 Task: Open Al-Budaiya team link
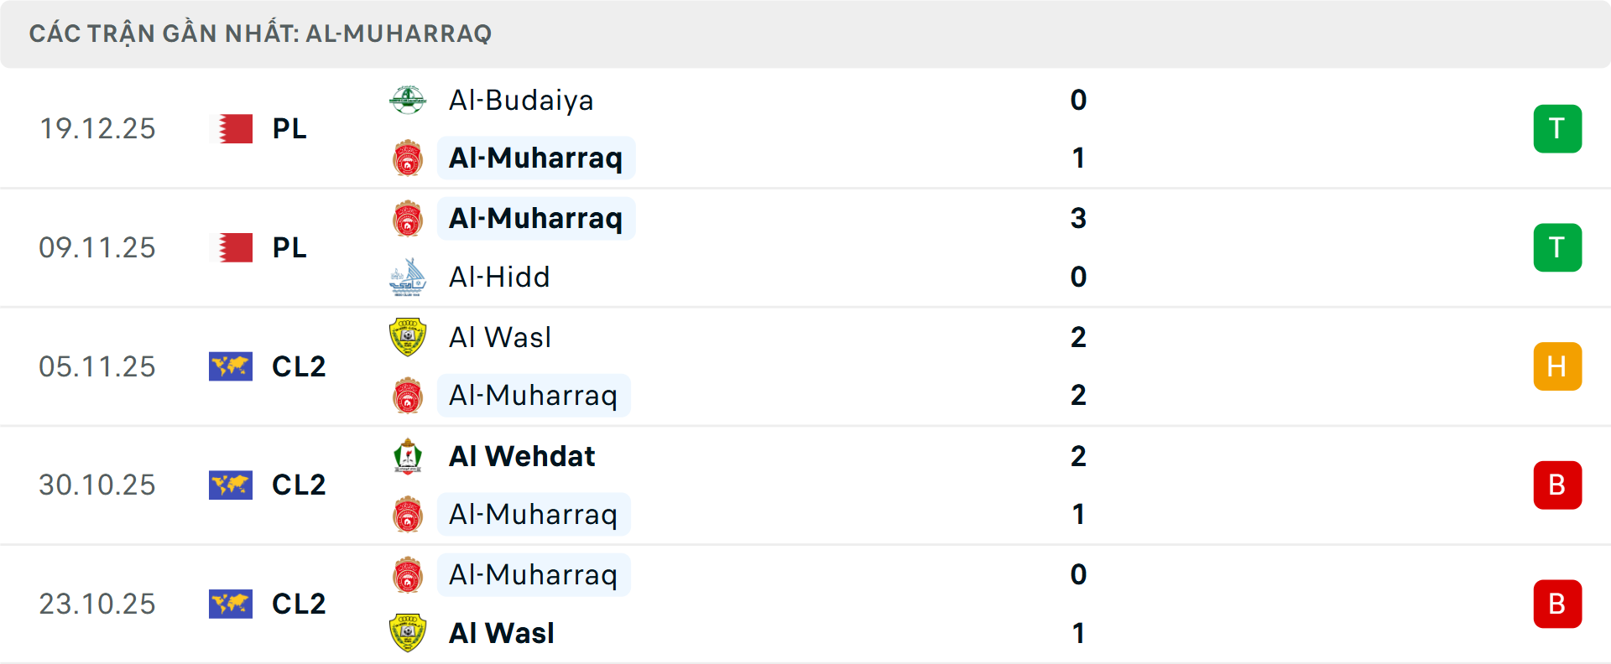(x=521, y=101)
